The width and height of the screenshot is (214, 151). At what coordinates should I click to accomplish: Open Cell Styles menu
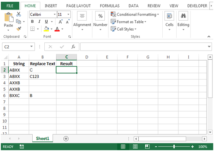123,29
